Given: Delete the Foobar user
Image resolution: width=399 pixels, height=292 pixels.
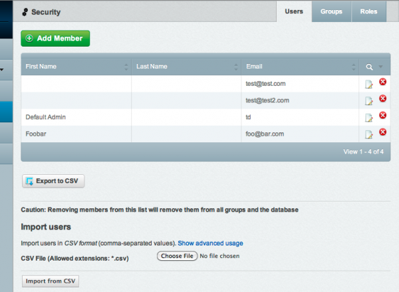Looking at the screenshot, I should tap(382, 132).
